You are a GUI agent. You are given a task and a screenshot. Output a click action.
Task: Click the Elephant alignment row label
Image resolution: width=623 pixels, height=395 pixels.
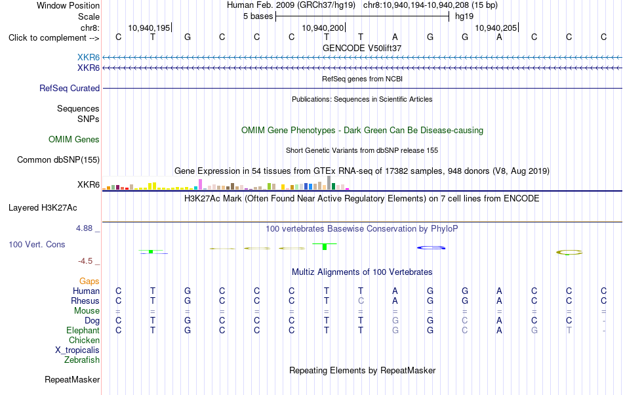tap(83, 330)
